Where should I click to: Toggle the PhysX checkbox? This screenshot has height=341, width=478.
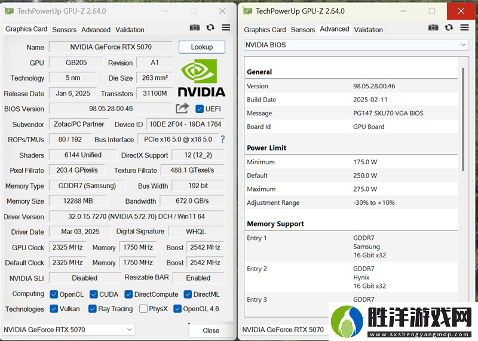pyautogui.click(x=143, y=309)
